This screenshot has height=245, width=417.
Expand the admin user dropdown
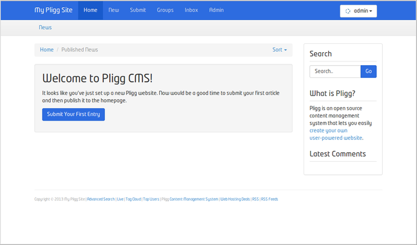[358, 11]
